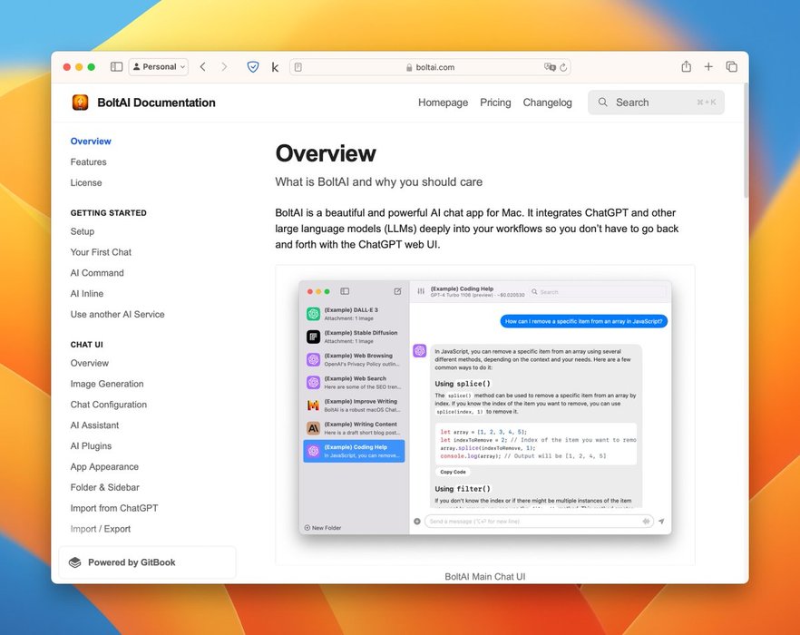Click the BoltAI Main Chat UI caption
The image size is (800, 635).
pos(484,576)
